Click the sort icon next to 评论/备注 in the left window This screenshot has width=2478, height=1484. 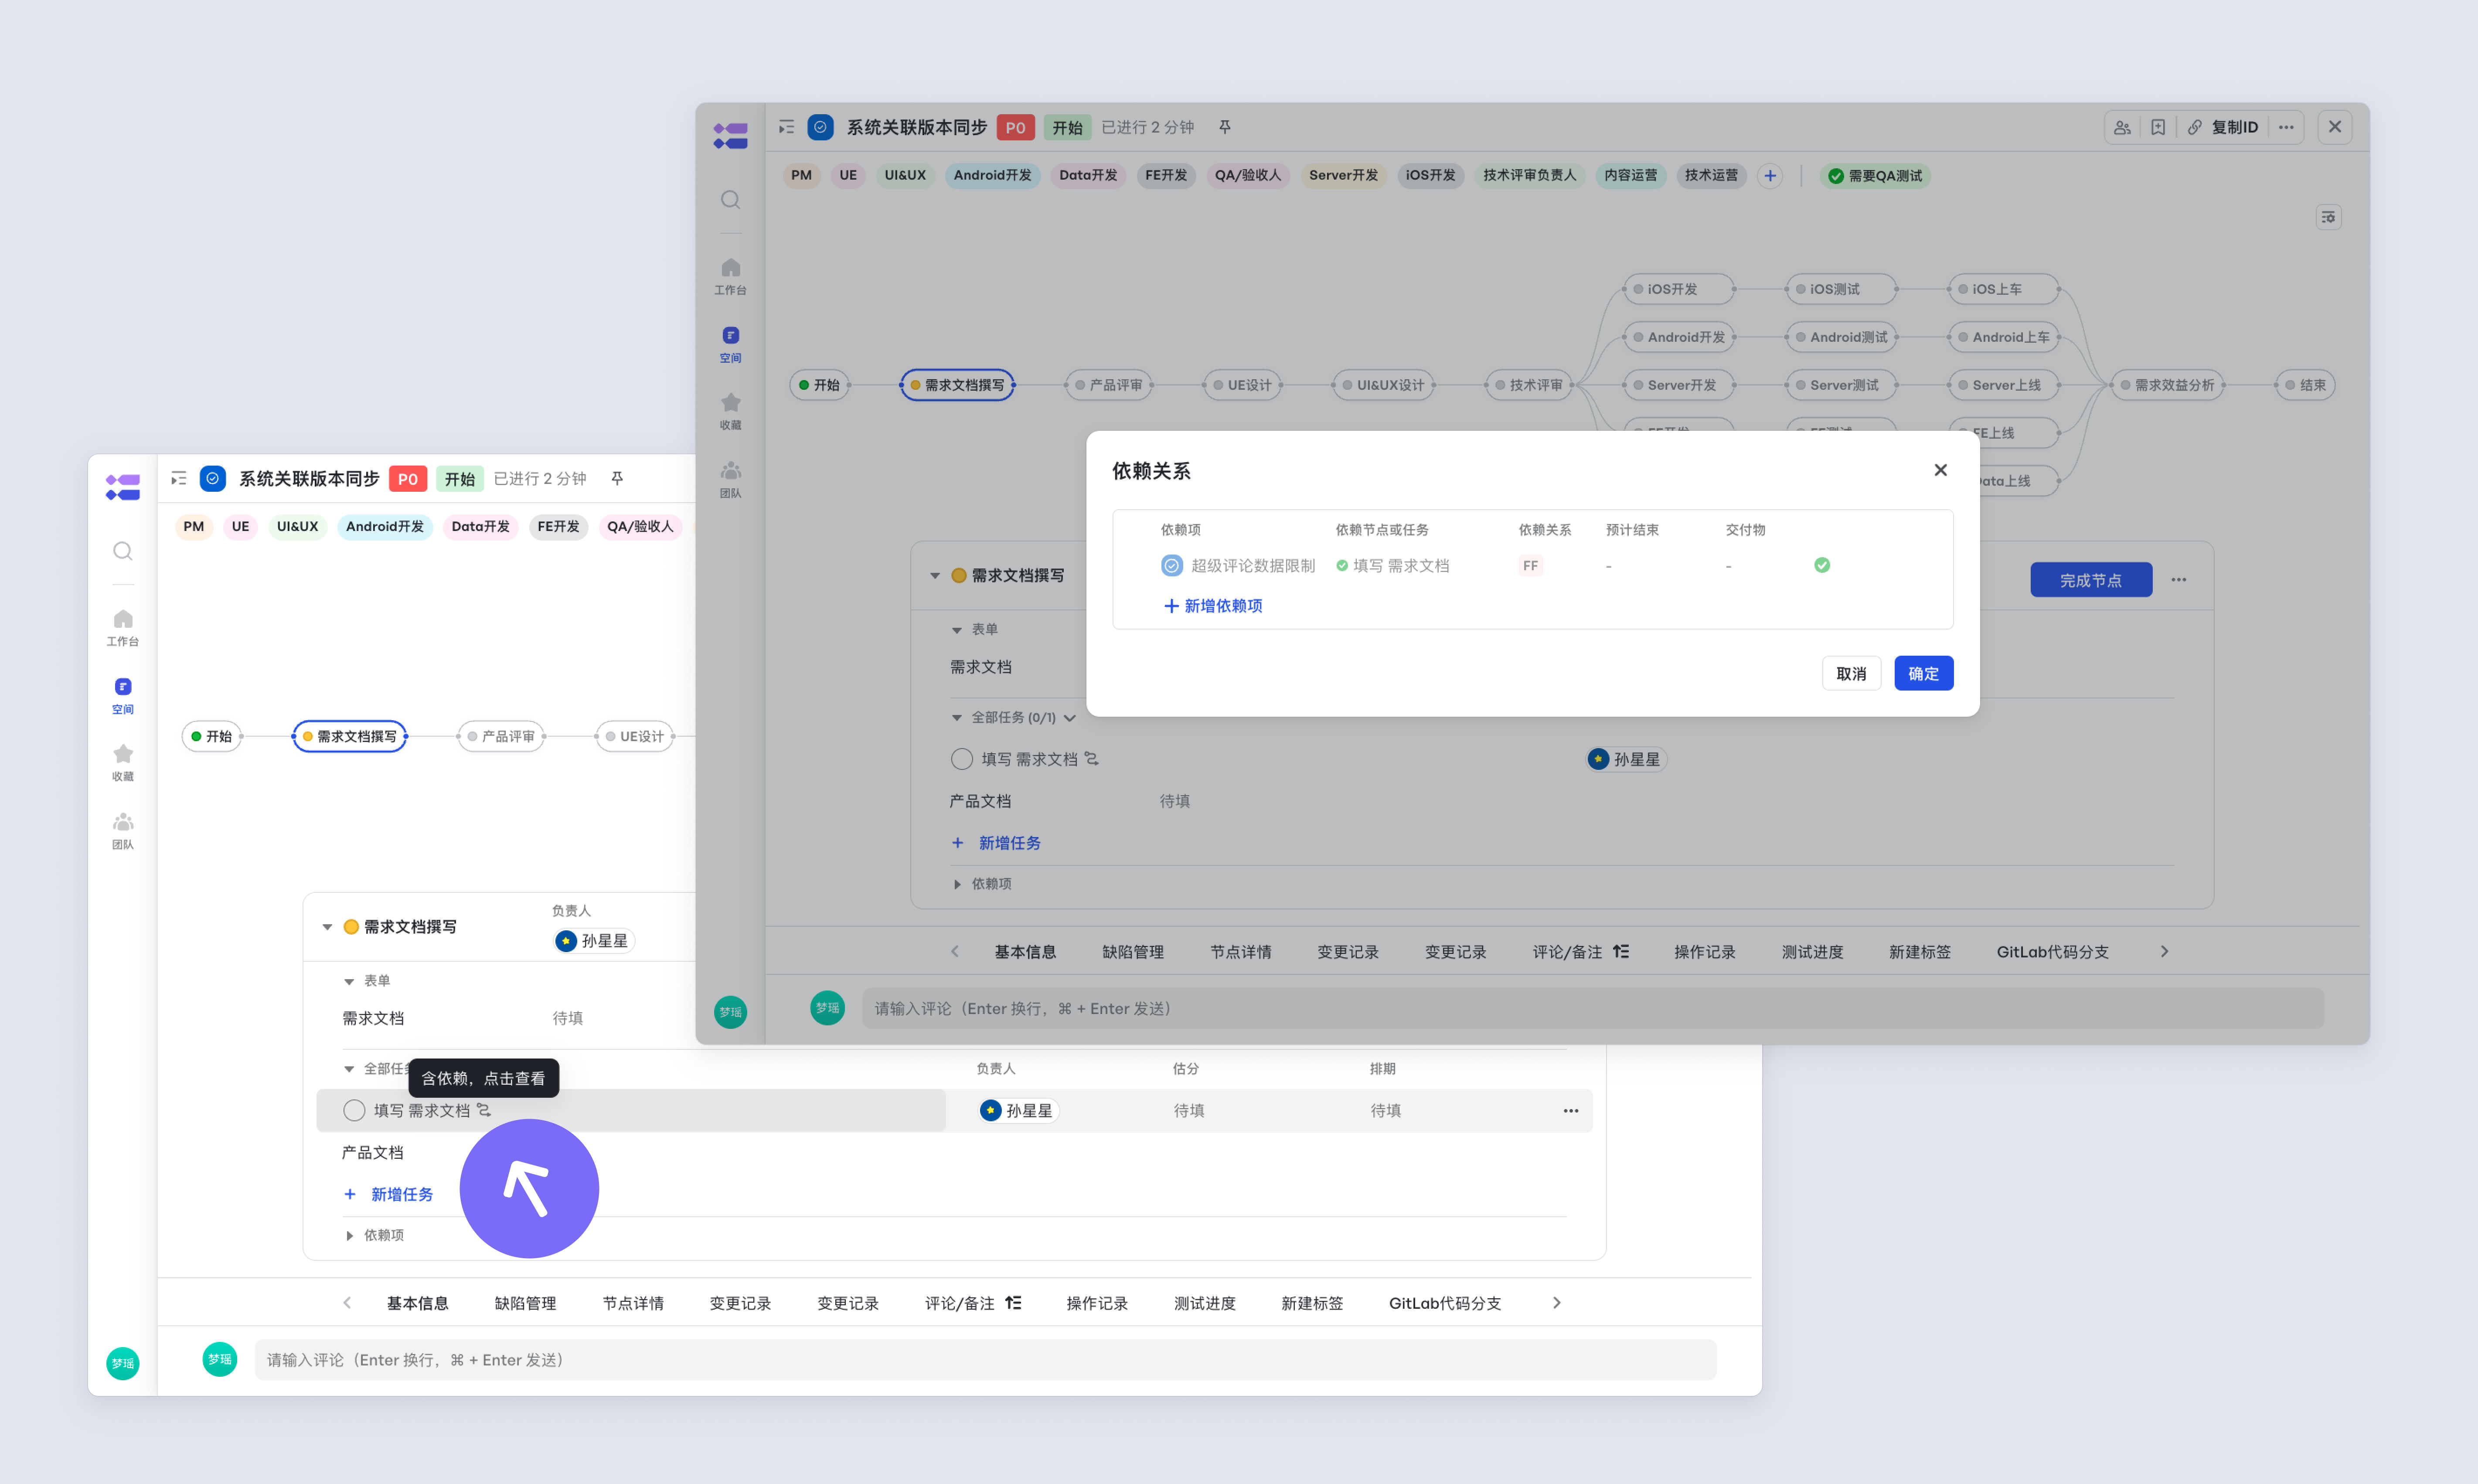click(x=1013, y=1303)
